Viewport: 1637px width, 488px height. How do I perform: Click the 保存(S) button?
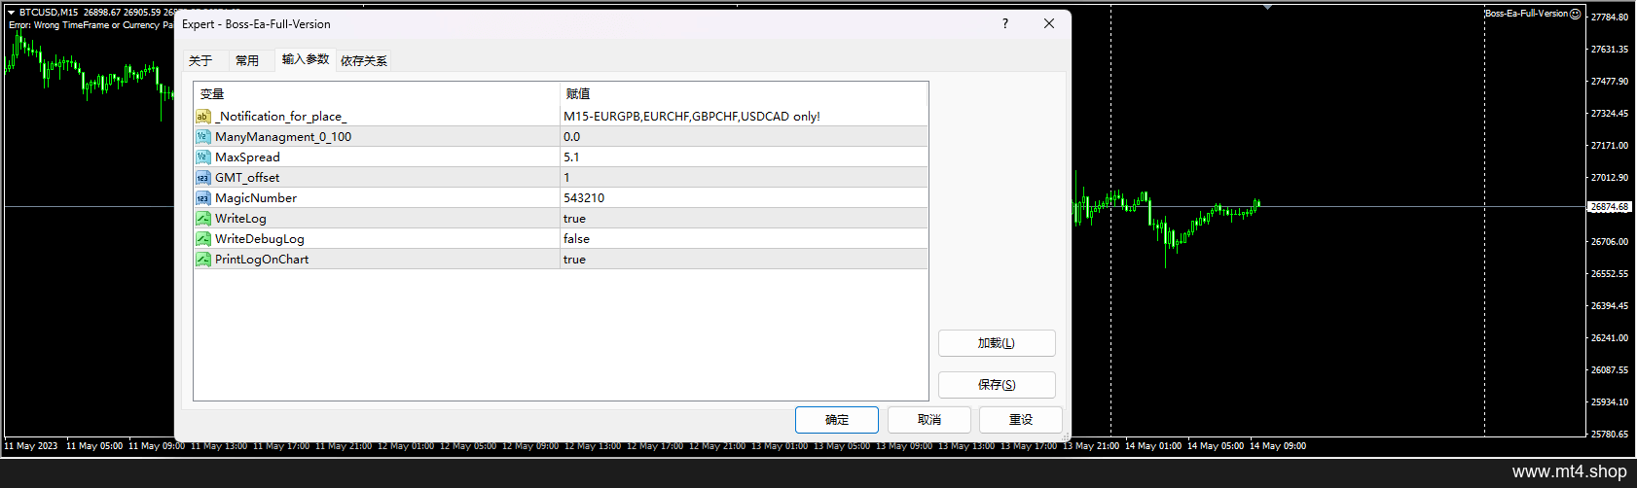pos(997,385)
